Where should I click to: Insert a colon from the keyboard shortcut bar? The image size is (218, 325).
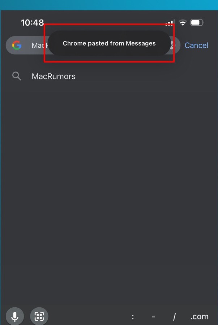[133, 317]
